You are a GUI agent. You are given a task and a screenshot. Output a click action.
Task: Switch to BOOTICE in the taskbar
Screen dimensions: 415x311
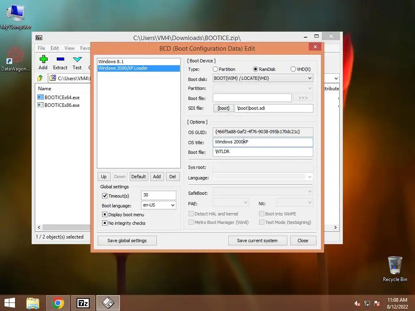coord(108,303)
